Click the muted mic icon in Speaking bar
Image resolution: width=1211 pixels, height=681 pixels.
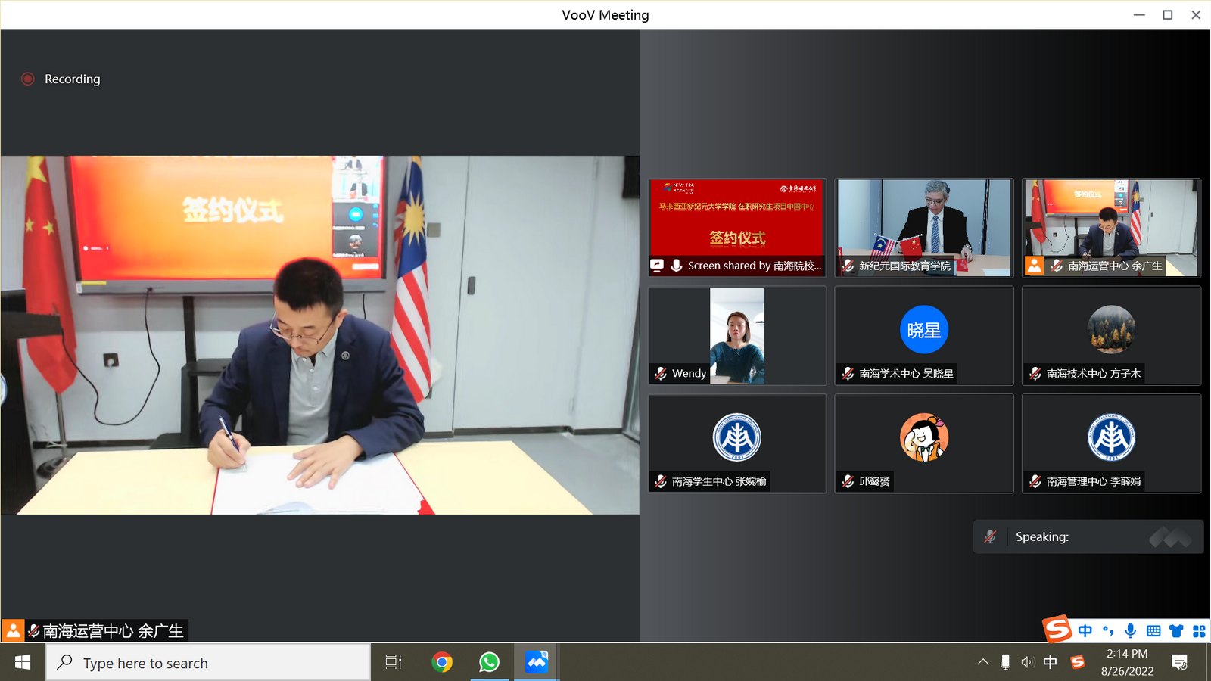click(990, 536)
